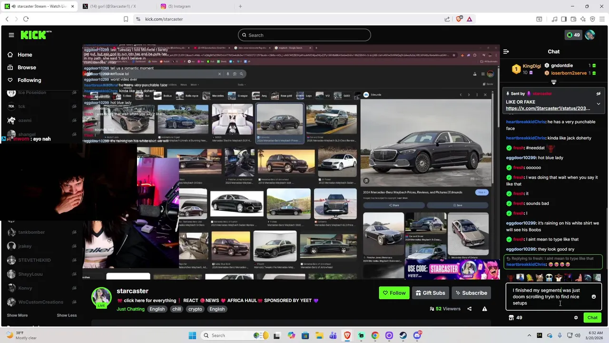Expand the pinned message chevron
Screen dimensions: 609x343
point(599,104)
